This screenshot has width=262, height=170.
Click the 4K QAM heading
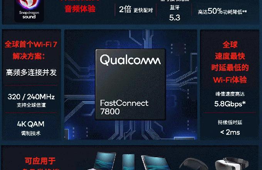tap(31, 124)
